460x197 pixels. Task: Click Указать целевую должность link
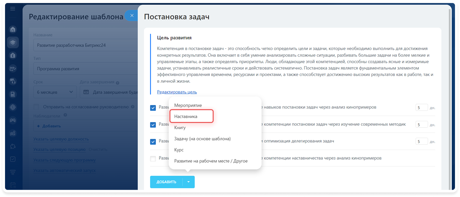[61, 139]
